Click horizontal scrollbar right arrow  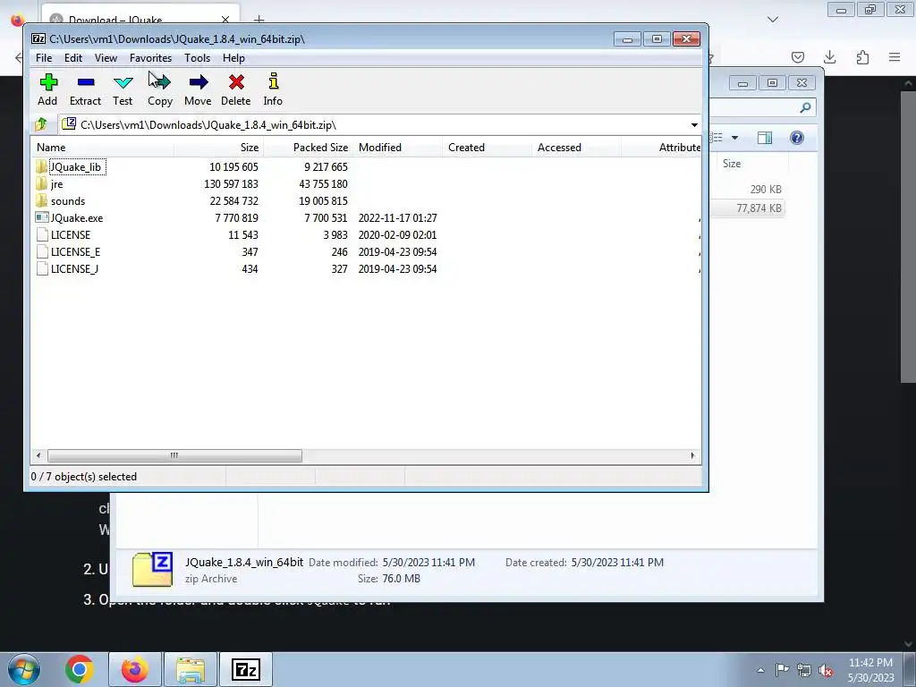[x=693, y=455]
